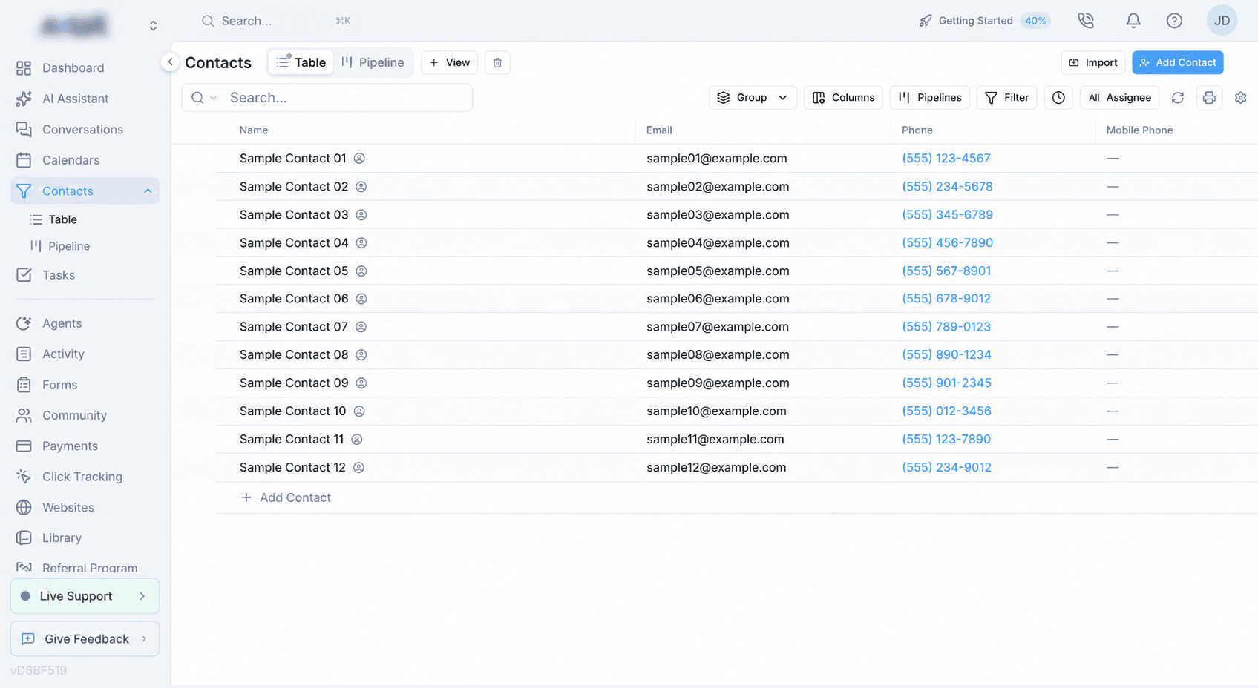Open Sample Contact 07 row
The width and height of the screenshot is (1258, 688).
pos(293,327)
